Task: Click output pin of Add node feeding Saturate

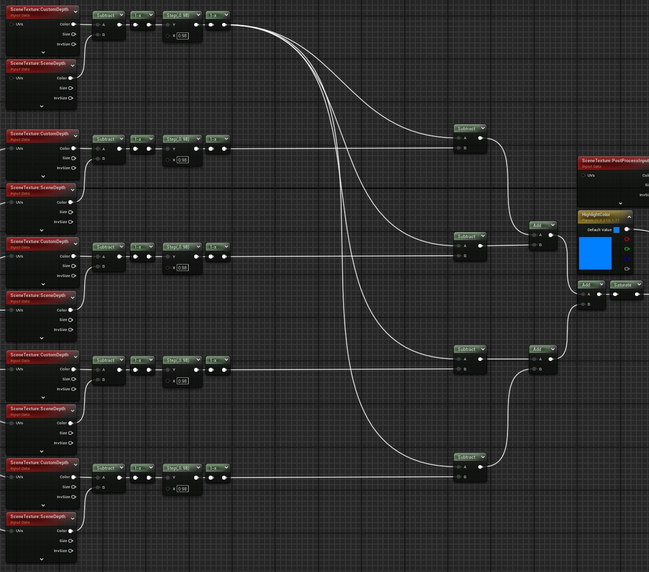Action: 599,294
